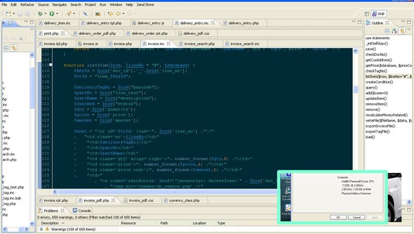Screen dimensions: 414x234
Task: Open the External Tools dropdown arrow
Action: point(74,14)
